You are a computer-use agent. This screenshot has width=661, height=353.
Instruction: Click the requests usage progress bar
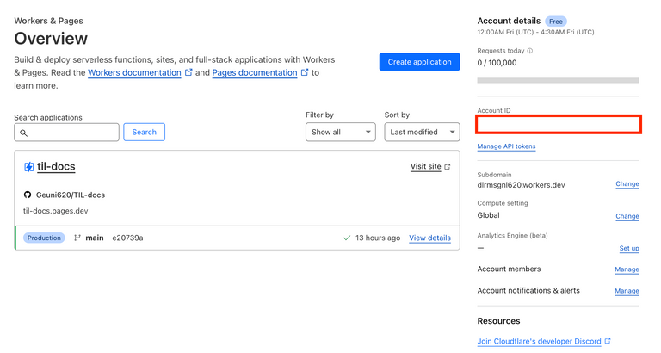(558, 80)
